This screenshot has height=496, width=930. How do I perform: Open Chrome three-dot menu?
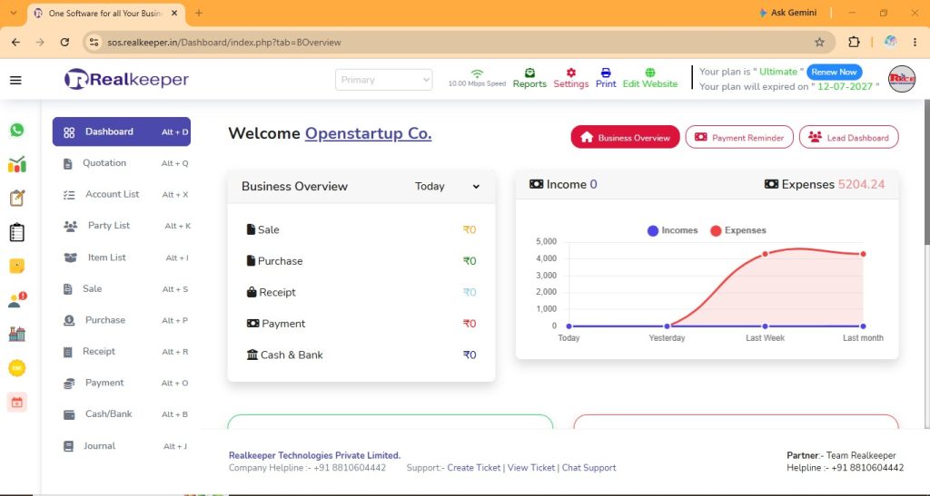coord(915,42)
